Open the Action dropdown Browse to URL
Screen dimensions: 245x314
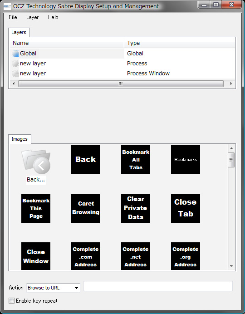coord(53,288)
